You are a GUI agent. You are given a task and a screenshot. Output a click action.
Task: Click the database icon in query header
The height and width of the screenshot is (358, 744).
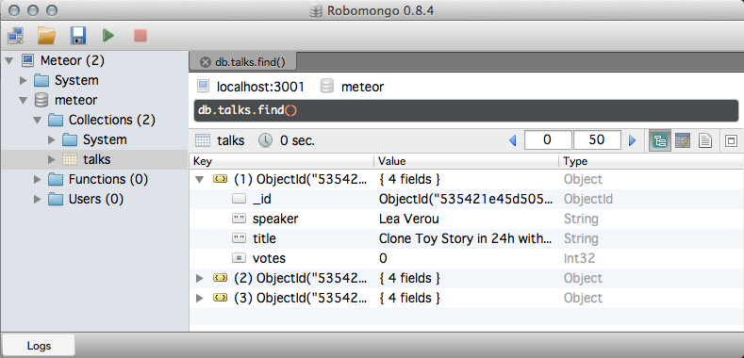coord(327,87)
